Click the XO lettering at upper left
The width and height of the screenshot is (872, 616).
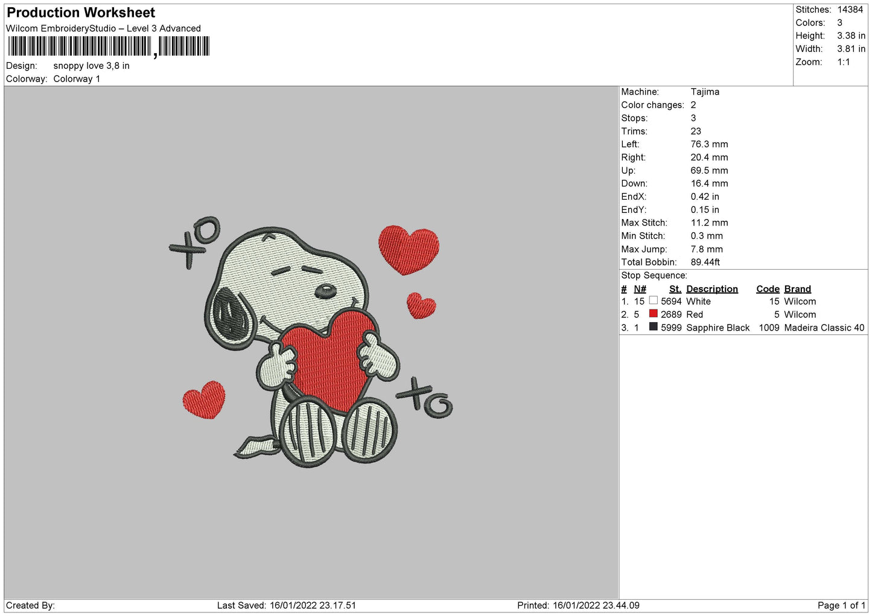pos(194,241)
